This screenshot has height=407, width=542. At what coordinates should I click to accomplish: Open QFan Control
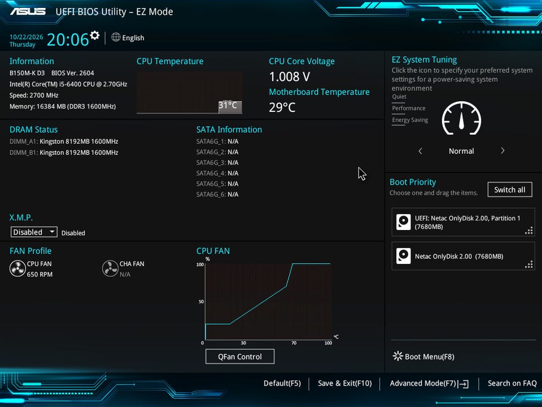pyautogui.click(x=240, y=357)
